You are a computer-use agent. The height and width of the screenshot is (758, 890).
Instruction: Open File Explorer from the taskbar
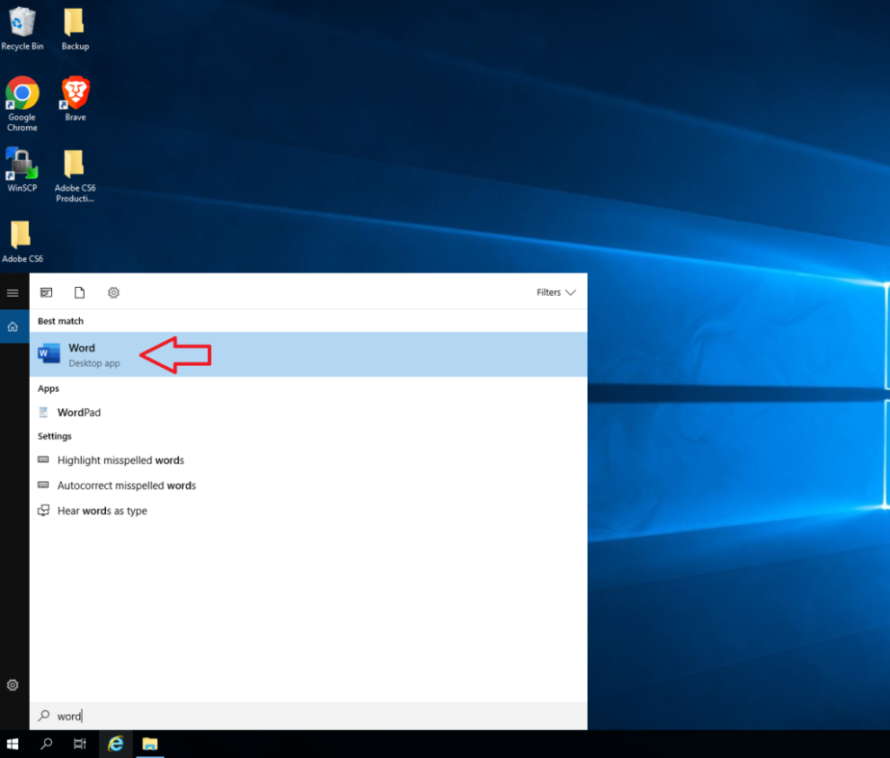point(149,744)
